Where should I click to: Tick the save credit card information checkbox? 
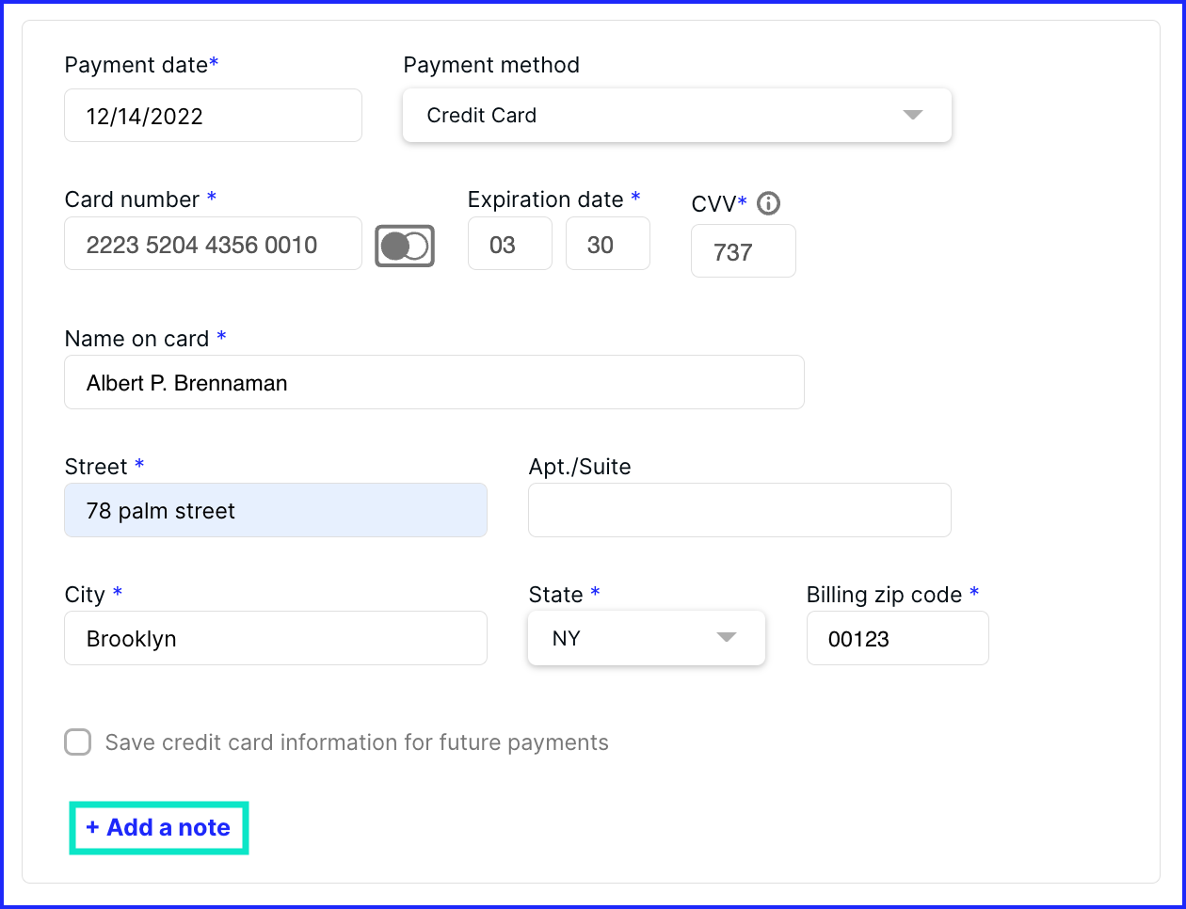pos(78,742)
